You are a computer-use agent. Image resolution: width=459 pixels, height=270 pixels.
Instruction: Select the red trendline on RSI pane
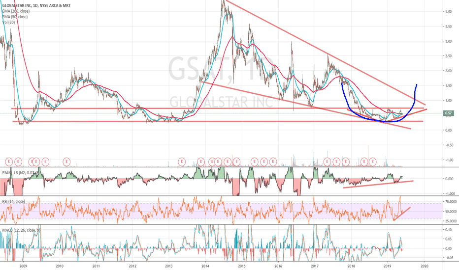[x=402, y=214]
